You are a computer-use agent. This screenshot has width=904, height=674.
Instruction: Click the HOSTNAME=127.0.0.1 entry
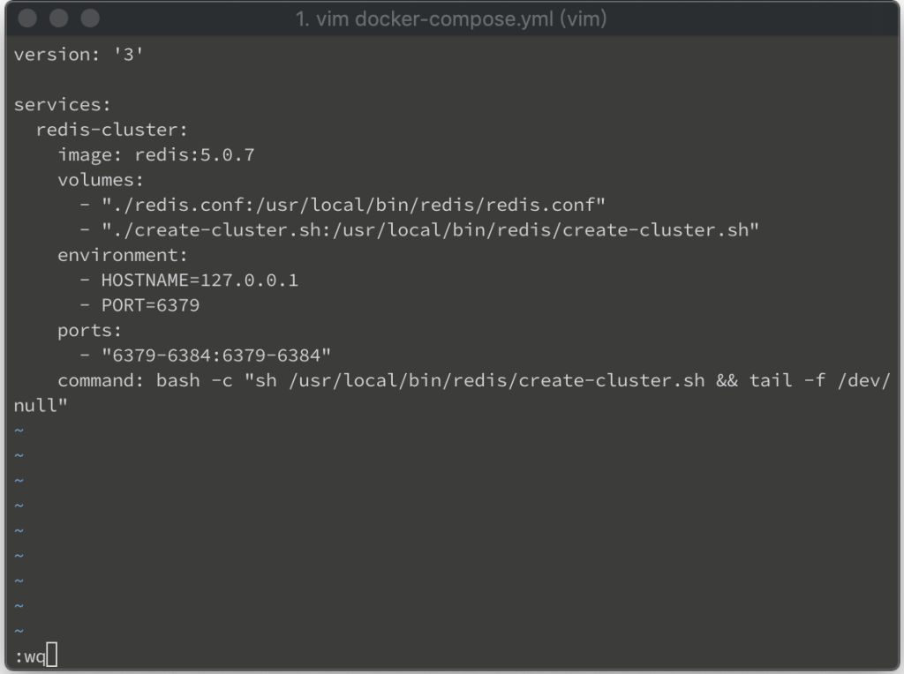coord(200,281)
